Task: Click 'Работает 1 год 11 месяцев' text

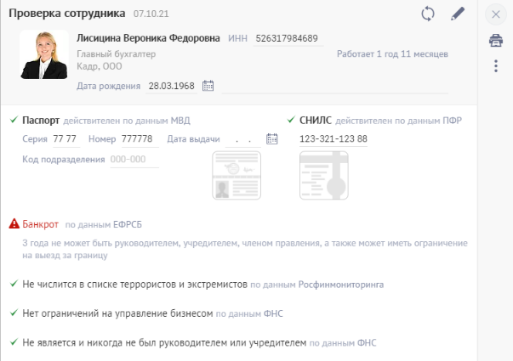Action: tap(392, 54)
